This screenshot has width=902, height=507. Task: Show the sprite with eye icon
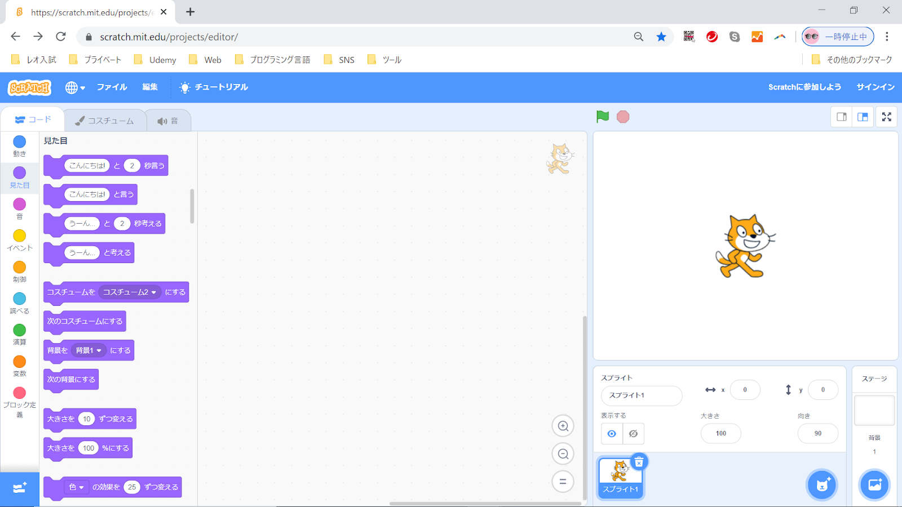(612, 434)
